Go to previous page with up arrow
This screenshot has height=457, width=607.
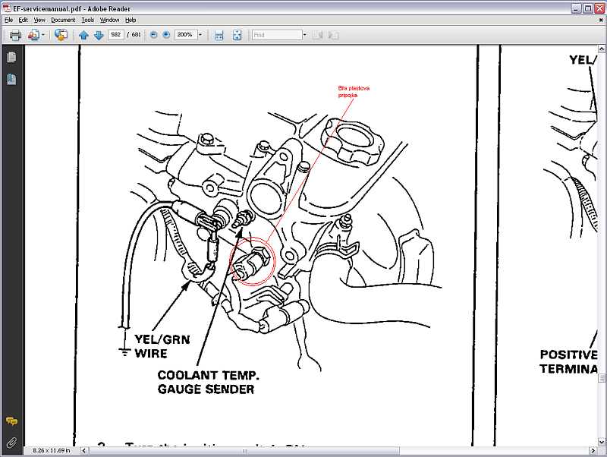(x=83, y=35)
